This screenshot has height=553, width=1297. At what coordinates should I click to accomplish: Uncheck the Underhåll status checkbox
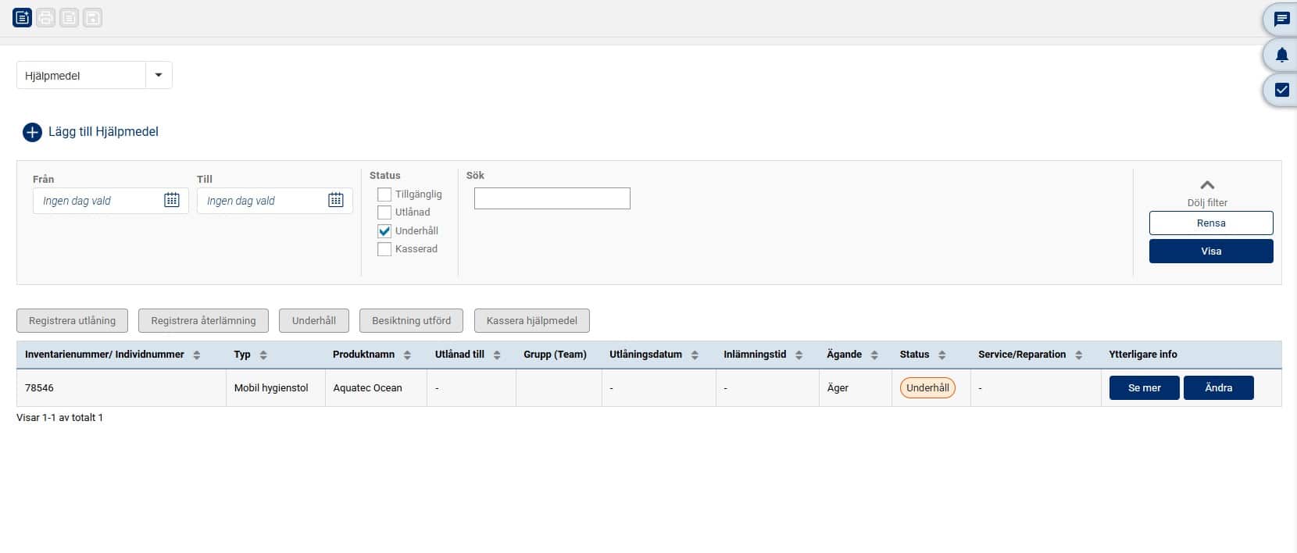(x=384, y=231)
